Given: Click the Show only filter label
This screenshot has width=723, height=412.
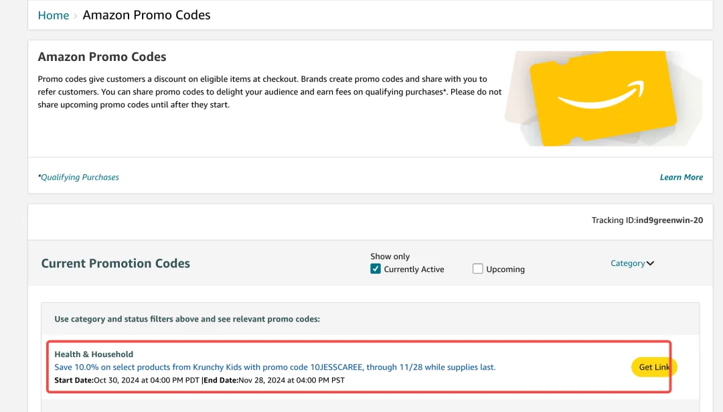Looking at the screenshot, I should 390,257.
